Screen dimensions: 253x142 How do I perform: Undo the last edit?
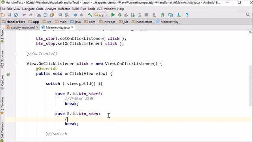click(24, 15)
